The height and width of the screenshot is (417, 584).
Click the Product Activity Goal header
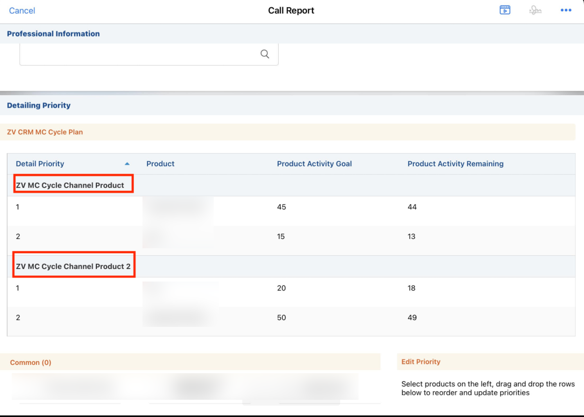point(314,164)
